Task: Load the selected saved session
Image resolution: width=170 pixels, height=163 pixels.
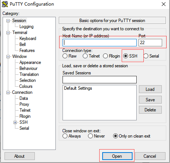Action: click(x=150, y=89)
